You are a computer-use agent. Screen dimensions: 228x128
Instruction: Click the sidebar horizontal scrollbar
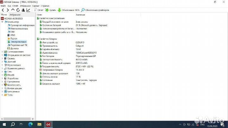click(x=17, y=119)
